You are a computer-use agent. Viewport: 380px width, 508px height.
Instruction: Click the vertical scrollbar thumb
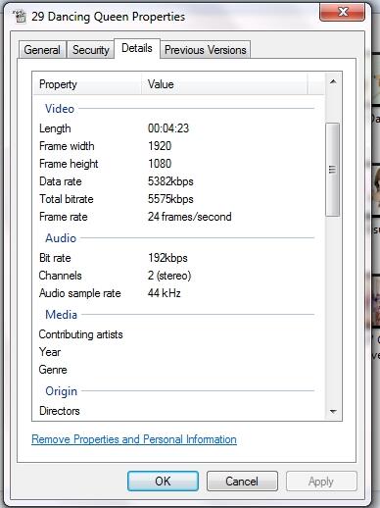coord(333,170)
